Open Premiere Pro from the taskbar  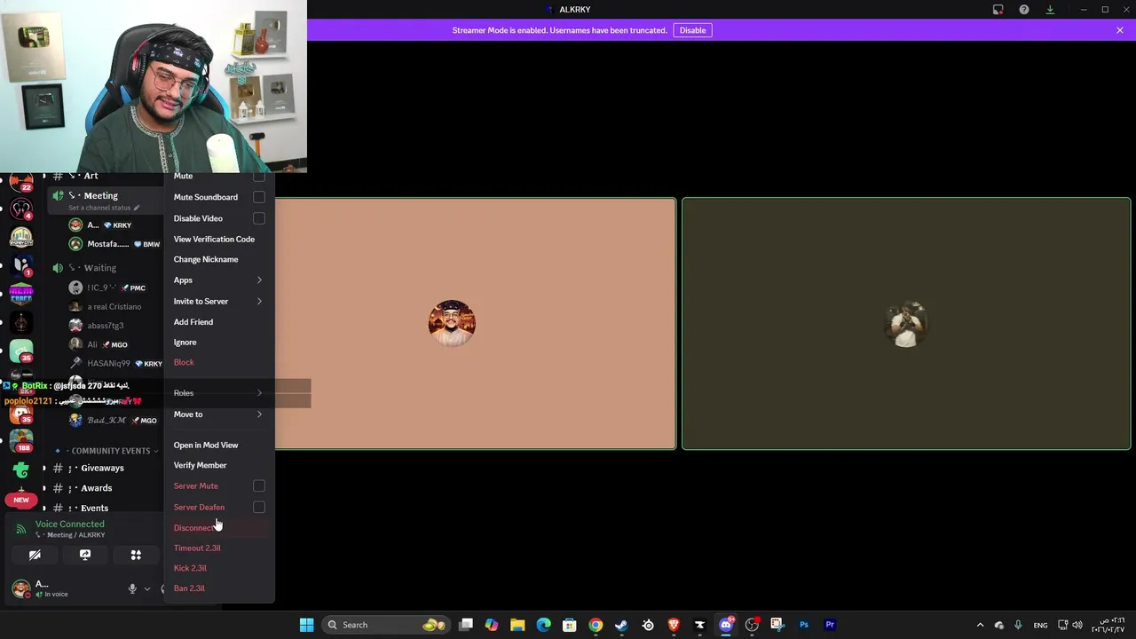(830, 625)
